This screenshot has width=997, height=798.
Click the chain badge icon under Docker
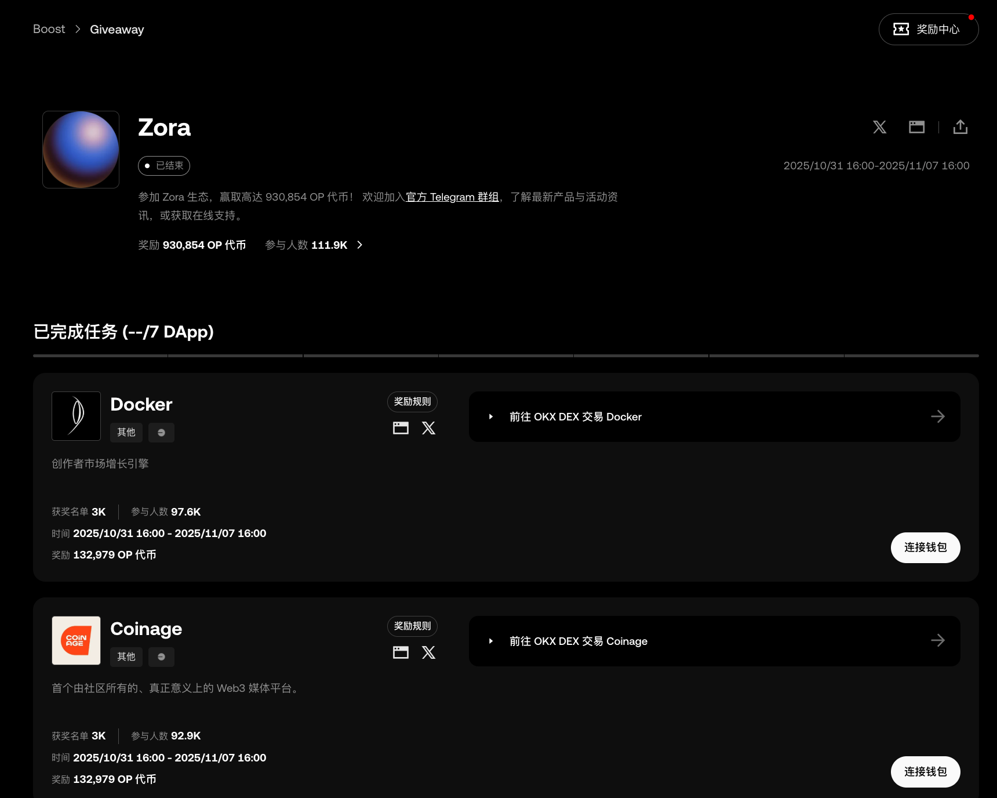(161, 433)
